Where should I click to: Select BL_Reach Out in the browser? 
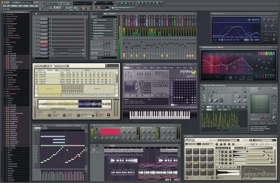(12, 144)
